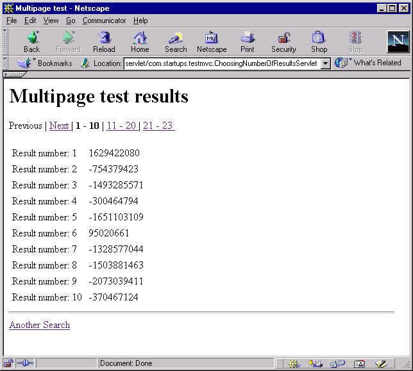
Task: Open the Security lock icon
Action: (x=283, y=42)
